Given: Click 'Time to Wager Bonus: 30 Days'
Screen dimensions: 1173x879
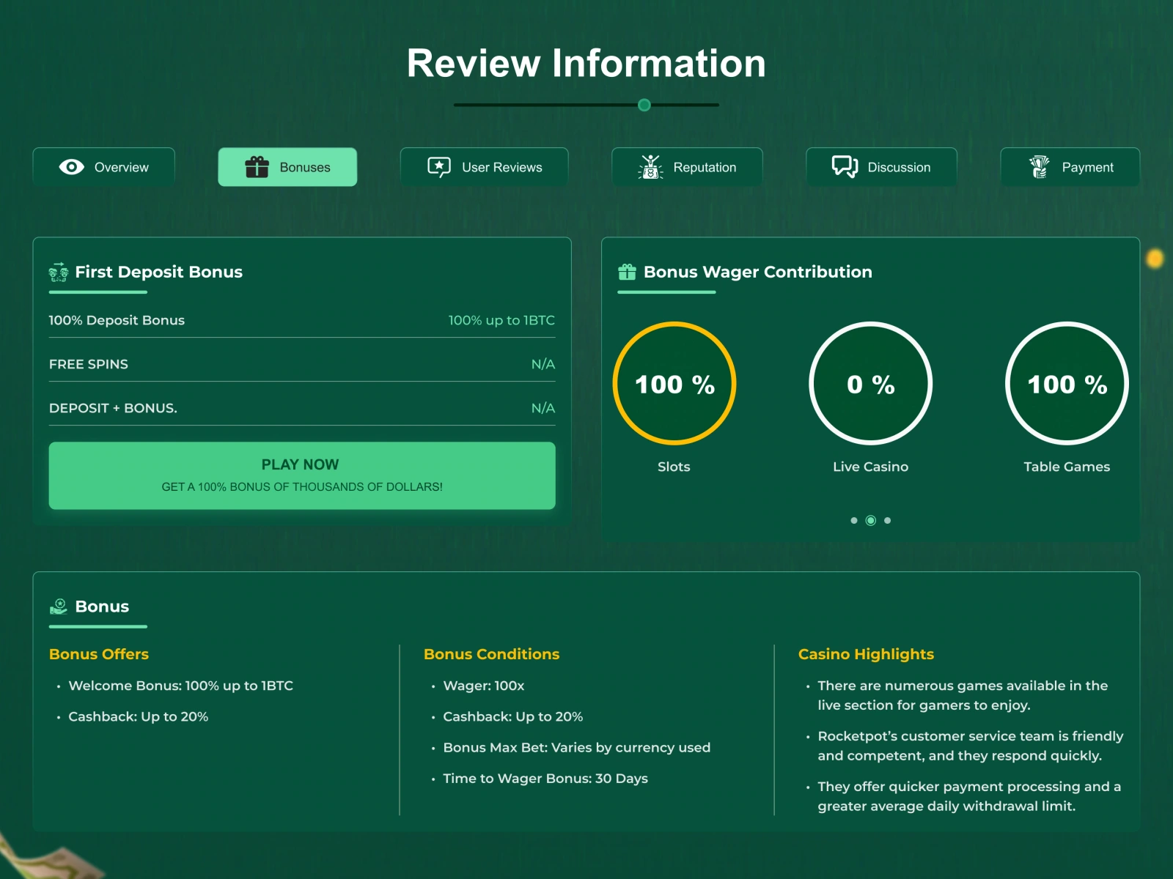Looking at the screenshot, I should click(545, 778).
